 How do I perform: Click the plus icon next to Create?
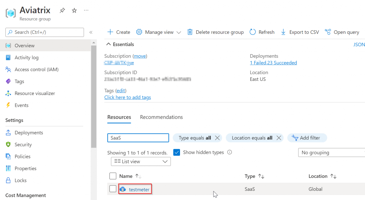coord(110,32)
